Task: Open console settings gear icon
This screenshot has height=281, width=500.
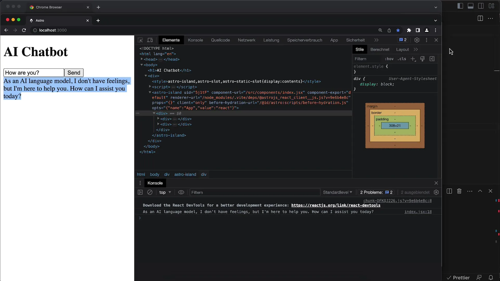Action: (x=436, y=192)
